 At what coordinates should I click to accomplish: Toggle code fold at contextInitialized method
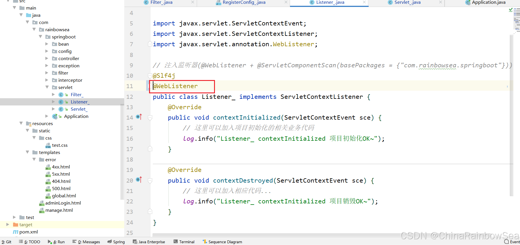[150, 118]
